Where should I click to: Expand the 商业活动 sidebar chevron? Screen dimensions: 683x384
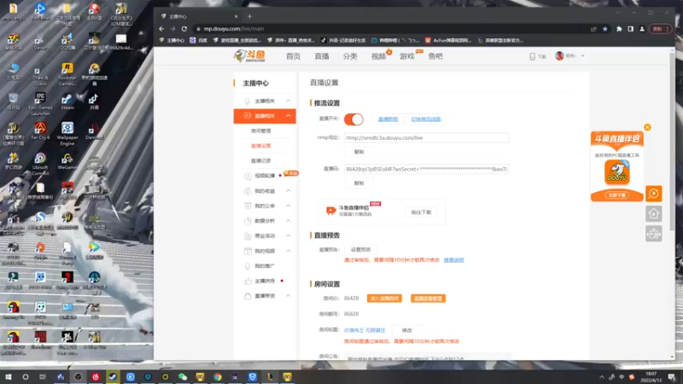tap(288, 236)
